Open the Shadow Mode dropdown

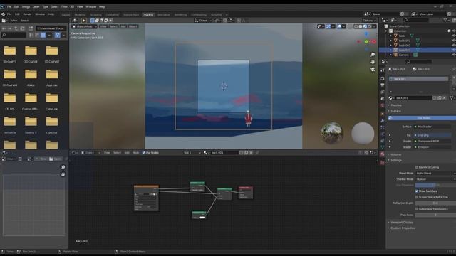pyautogui.click(x=435, y=179)
